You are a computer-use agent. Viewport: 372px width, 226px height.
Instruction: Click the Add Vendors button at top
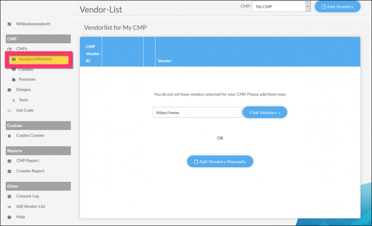click(338, 7)
